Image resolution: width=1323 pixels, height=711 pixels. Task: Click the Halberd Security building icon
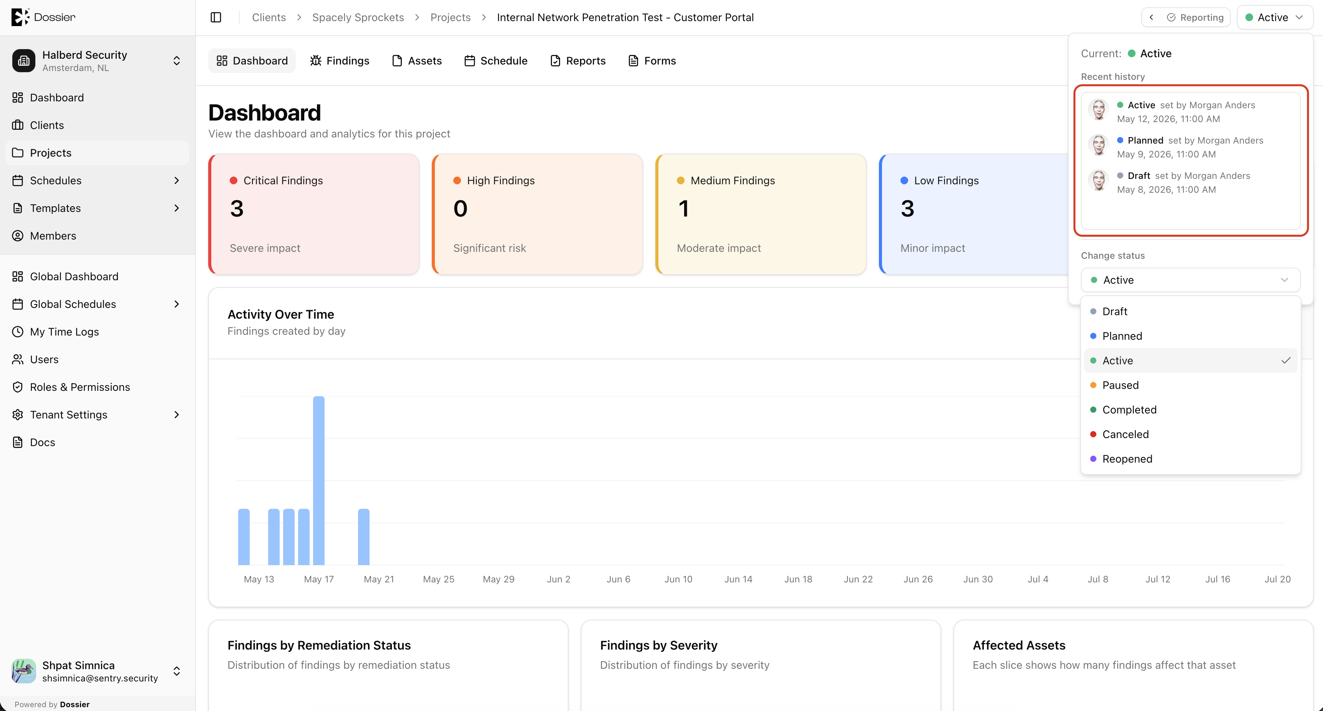coord(24,61)
